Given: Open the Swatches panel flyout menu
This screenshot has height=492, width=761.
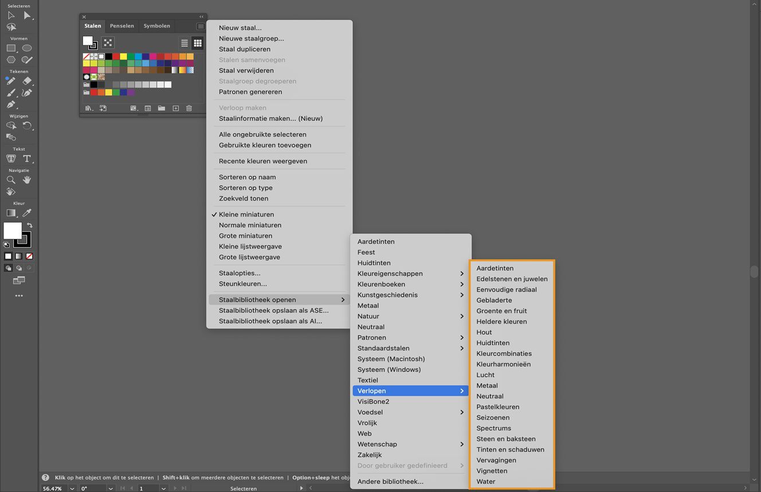Looking at the screenshot, I should coord(200,26).
